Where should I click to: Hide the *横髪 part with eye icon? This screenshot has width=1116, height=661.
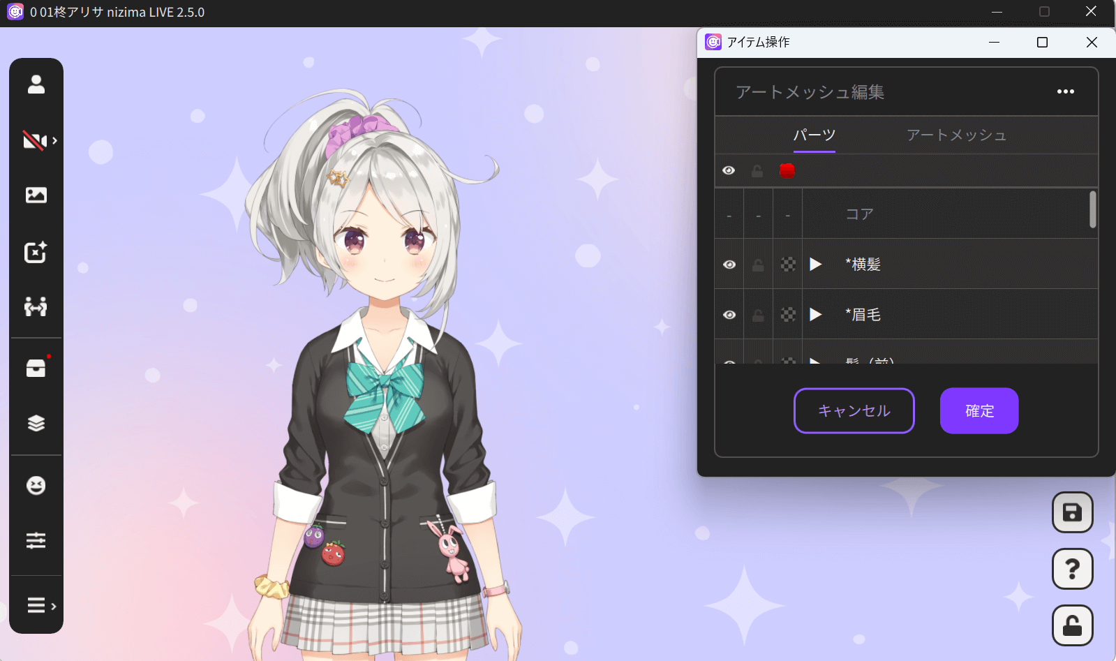[729, 265]
